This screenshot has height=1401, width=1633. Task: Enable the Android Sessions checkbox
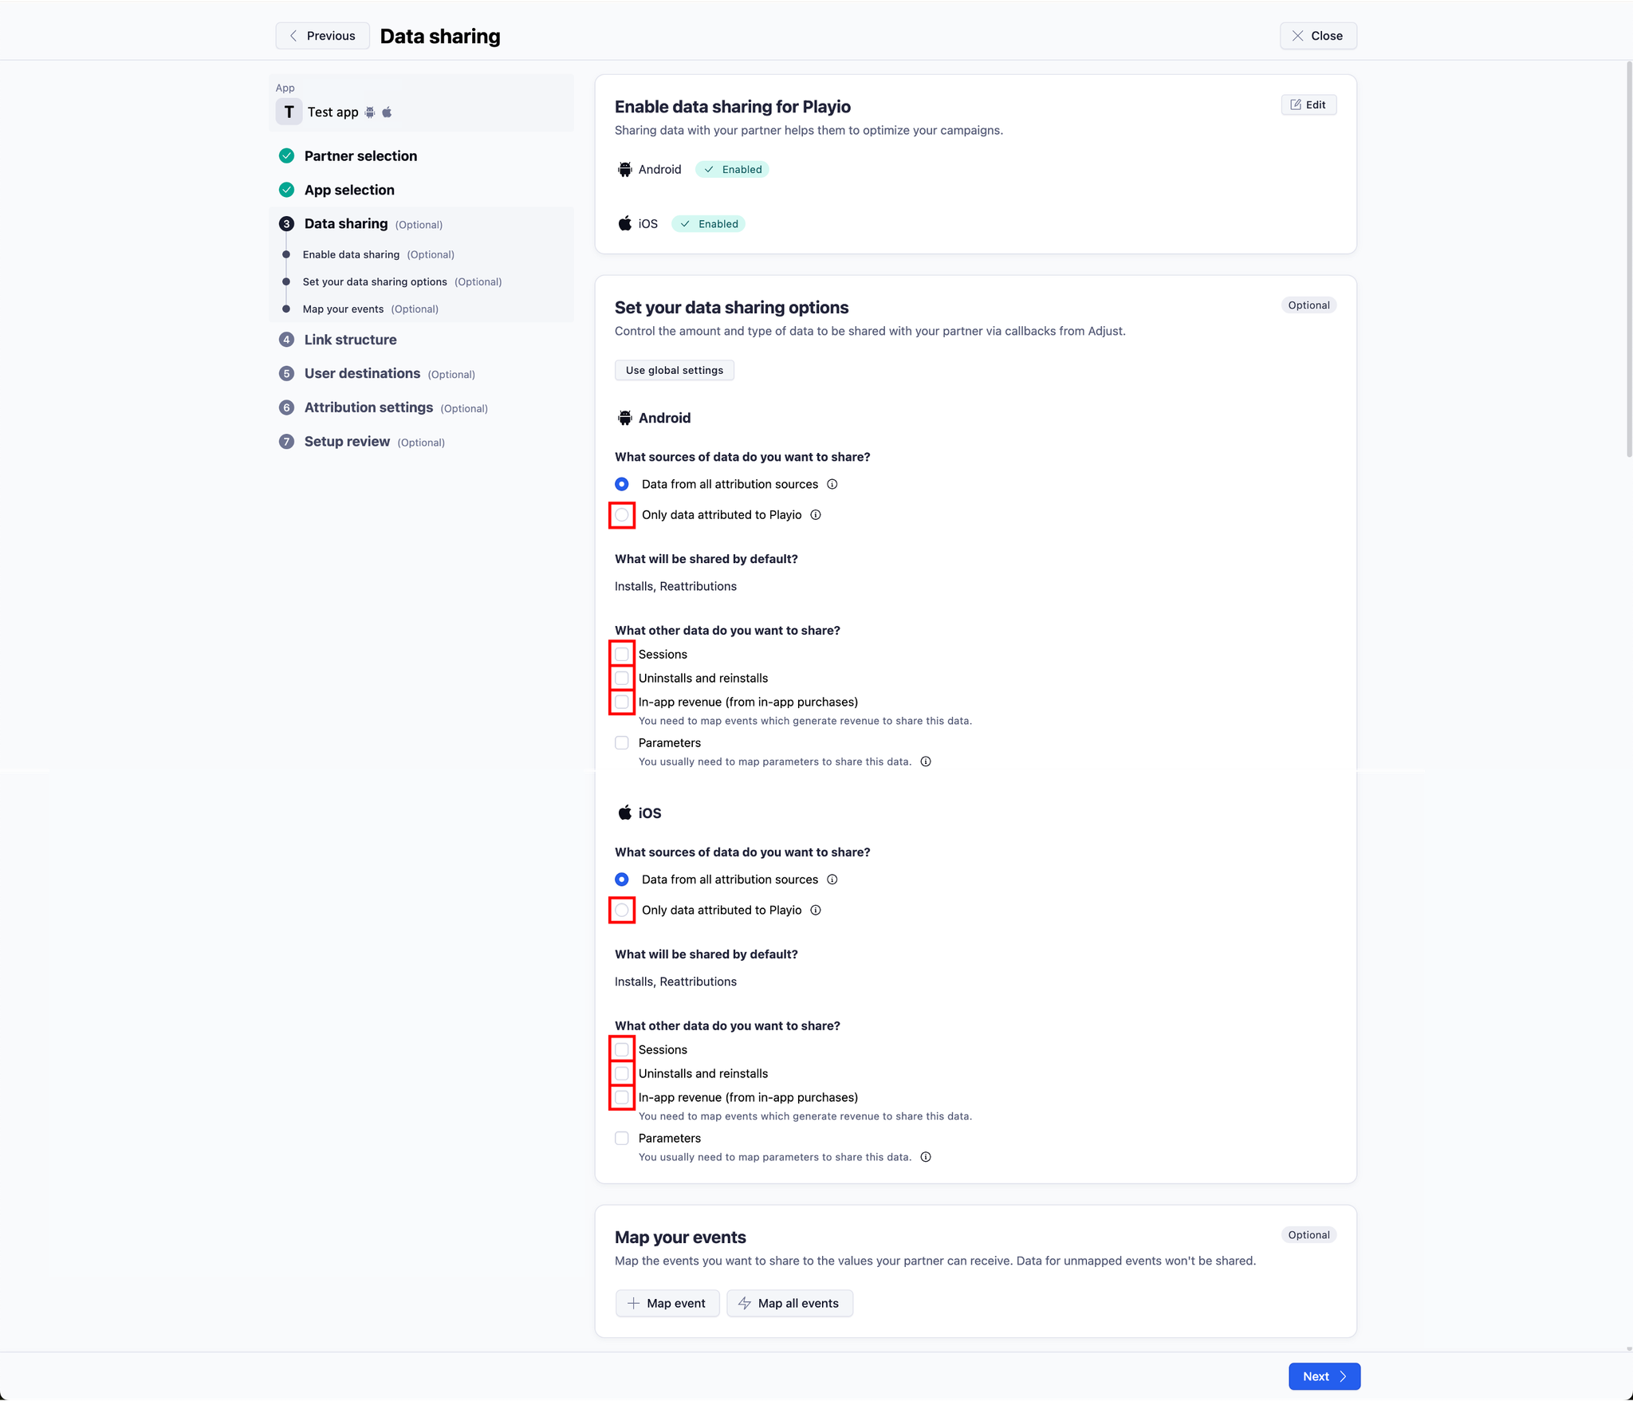coord(622,655)
